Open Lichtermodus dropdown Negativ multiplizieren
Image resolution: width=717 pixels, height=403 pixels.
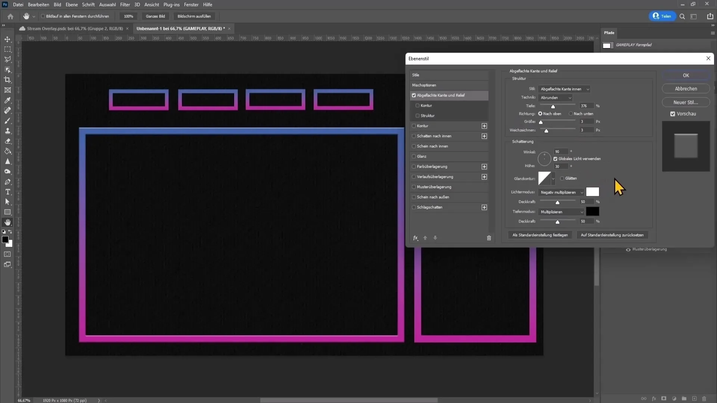[x=561, y=193]
